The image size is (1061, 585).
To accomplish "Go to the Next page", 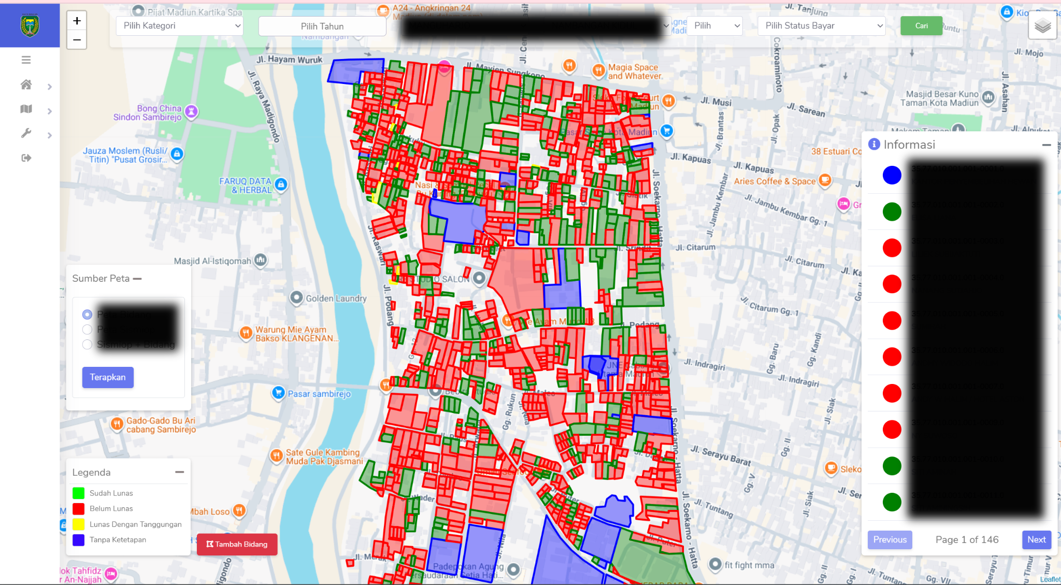I will pyautogui.click(x=1037, y=539).
